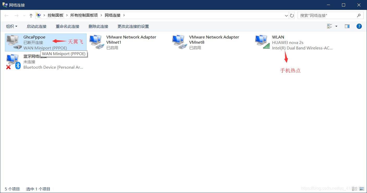Select the WLAN adapter icon
Screen dimensions: 367x193
[262, 42]
